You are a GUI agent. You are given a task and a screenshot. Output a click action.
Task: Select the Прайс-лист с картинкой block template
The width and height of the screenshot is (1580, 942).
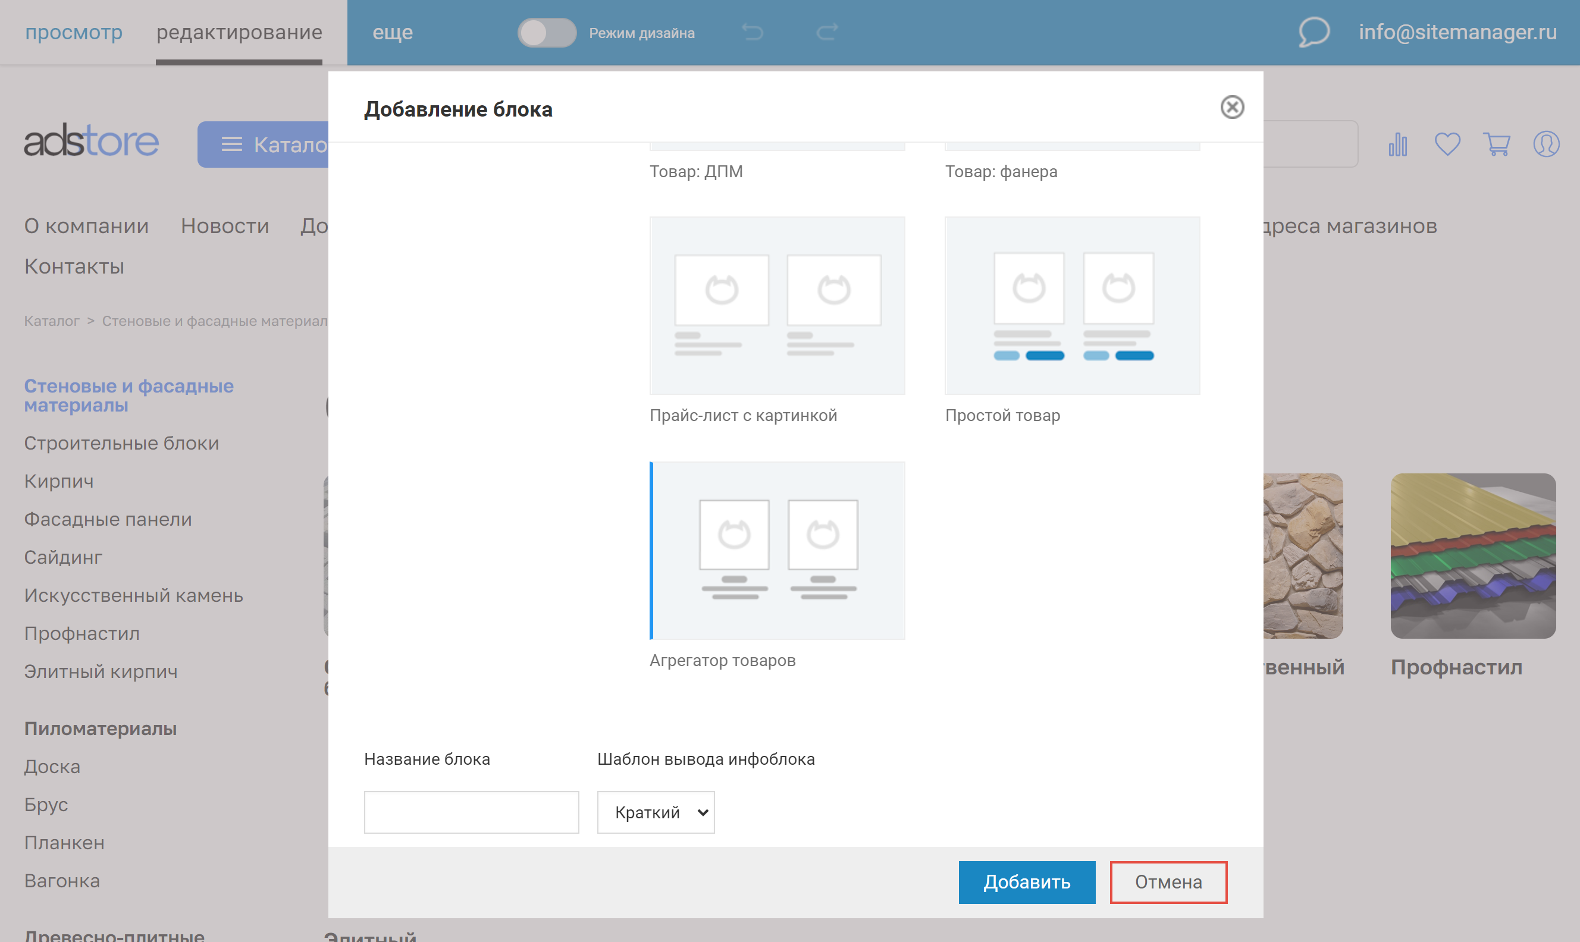click(776, 305)
